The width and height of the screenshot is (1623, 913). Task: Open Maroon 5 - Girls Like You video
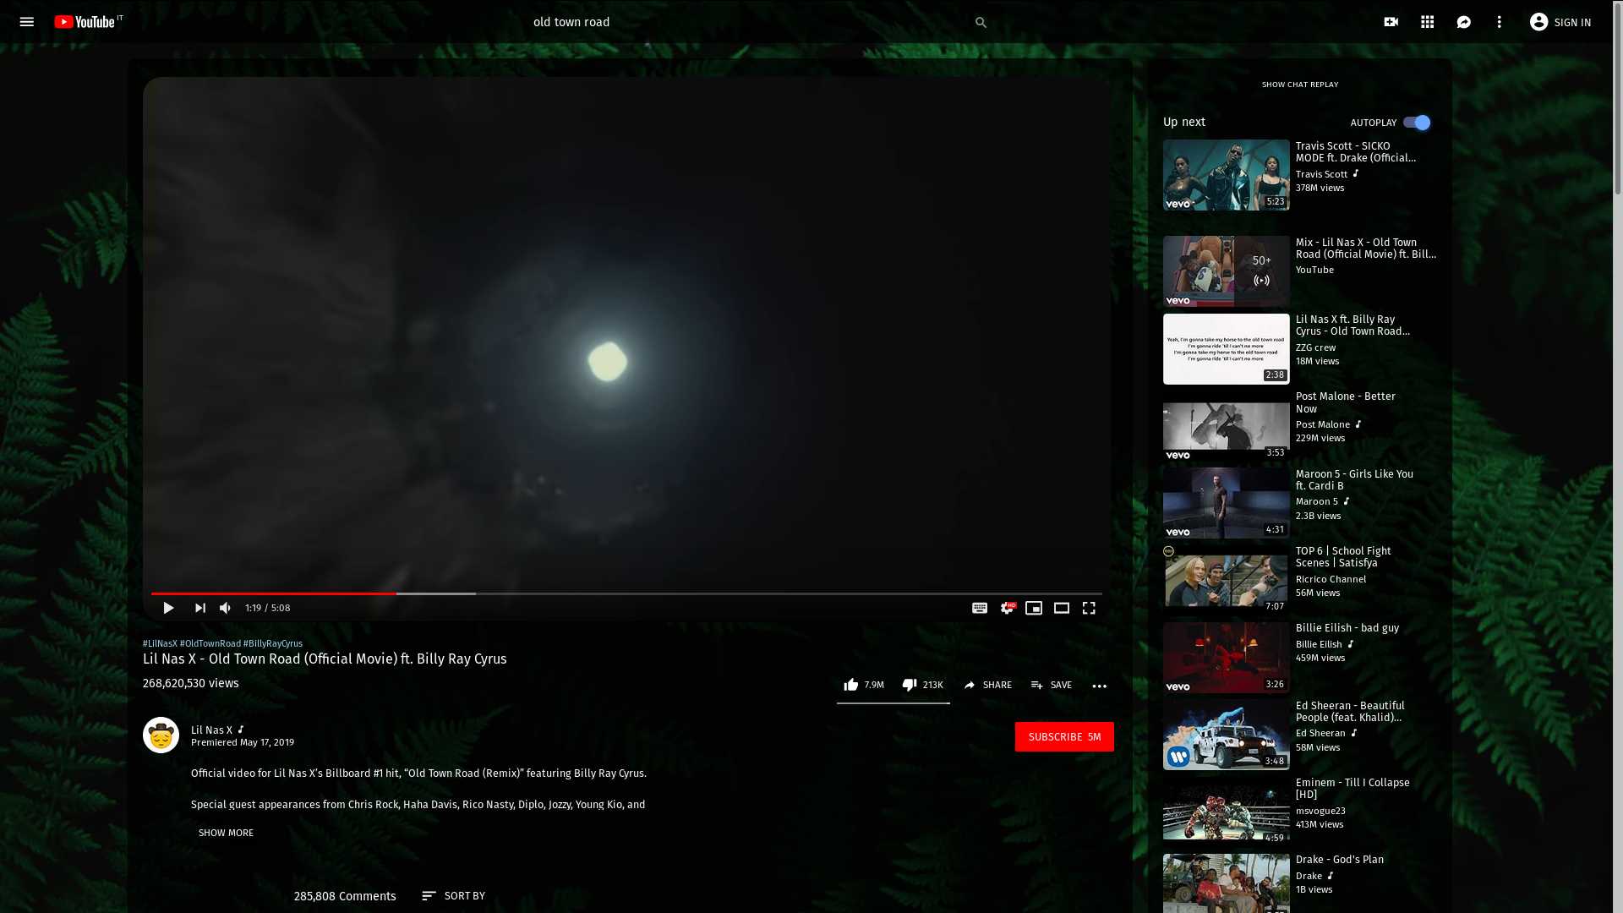(1227, 504)
